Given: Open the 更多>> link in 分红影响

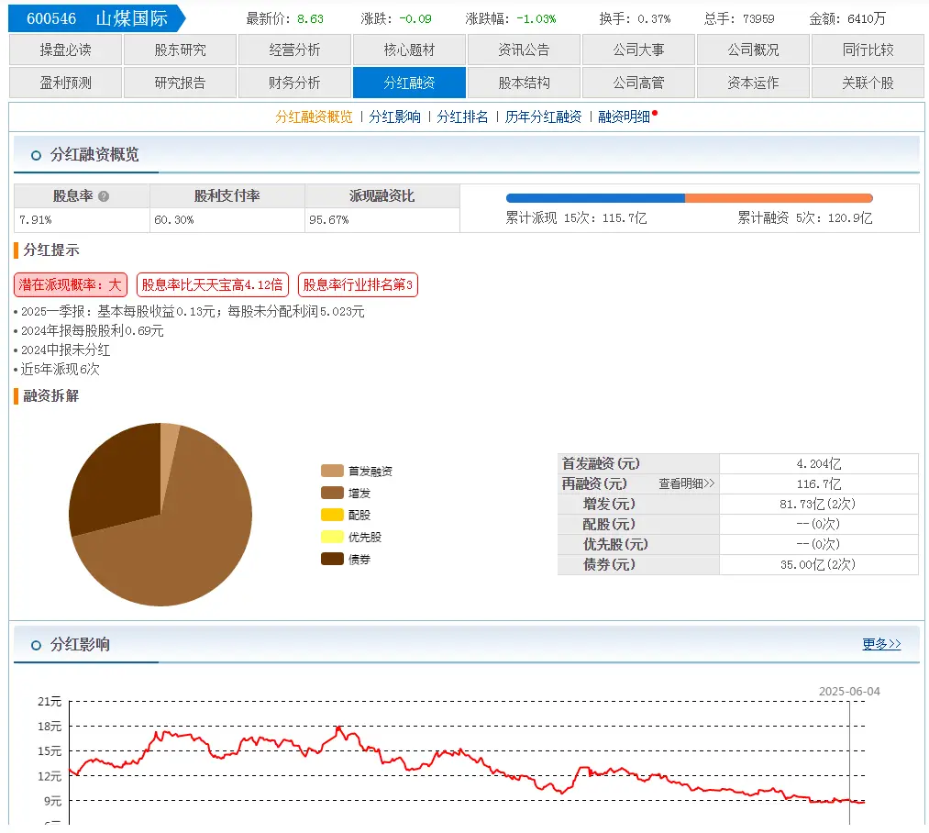Looking at the screenshot, I should (882, 644).
